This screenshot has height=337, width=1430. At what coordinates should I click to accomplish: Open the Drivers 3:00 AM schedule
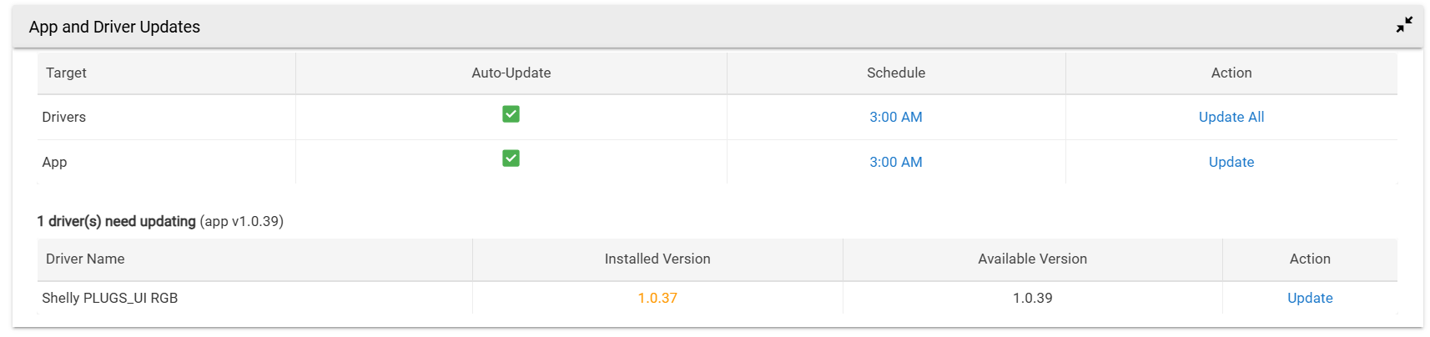pyautogui.click(x=895, y=117)
